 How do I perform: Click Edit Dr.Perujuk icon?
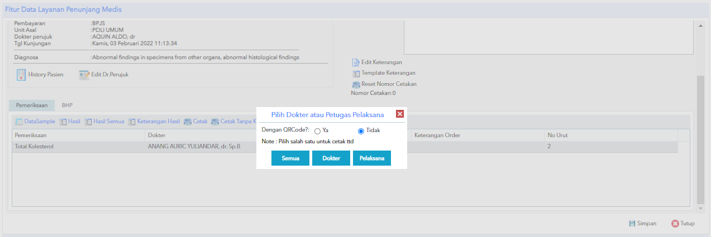[x=84, y=75]
